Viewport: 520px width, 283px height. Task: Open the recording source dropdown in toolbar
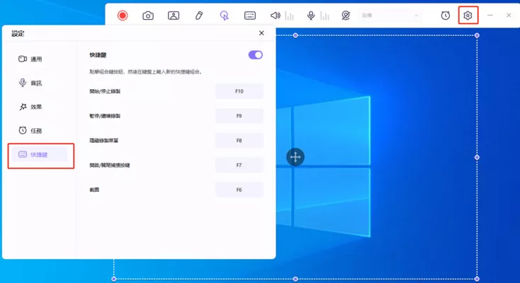click(390, 16)
